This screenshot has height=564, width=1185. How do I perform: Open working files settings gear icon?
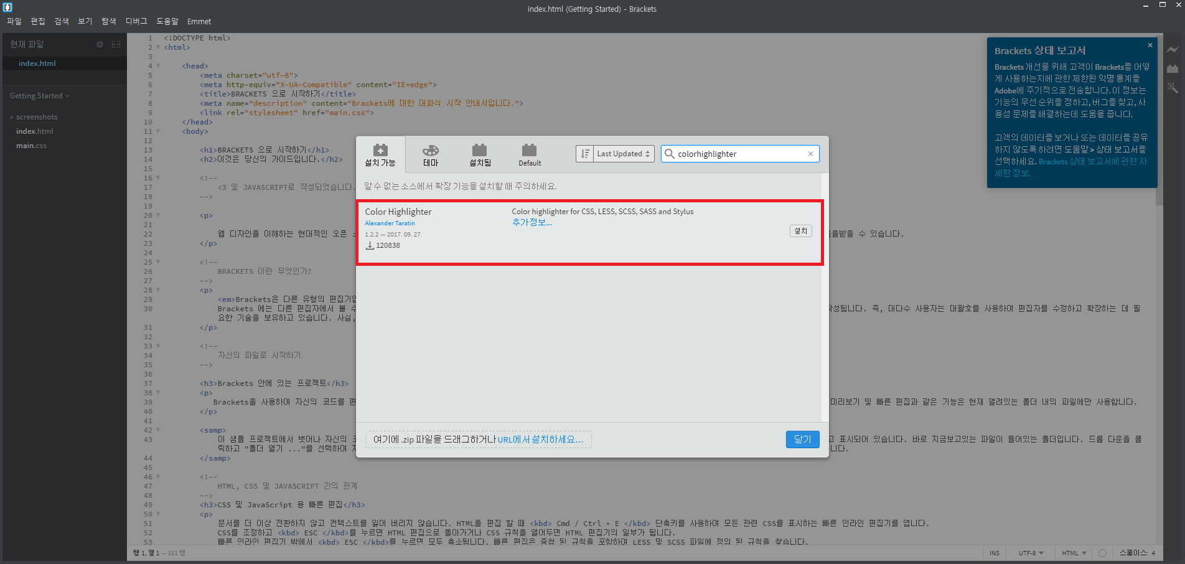click(x=100, y=44)
